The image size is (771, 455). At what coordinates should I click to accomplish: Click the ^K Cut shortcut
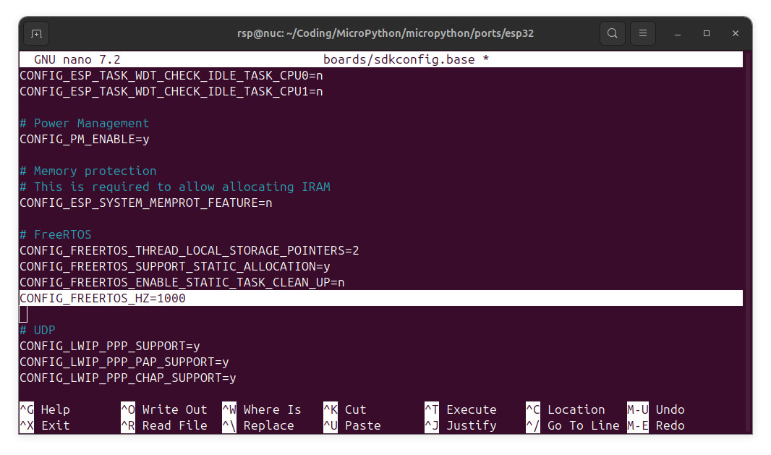(345, 409)
